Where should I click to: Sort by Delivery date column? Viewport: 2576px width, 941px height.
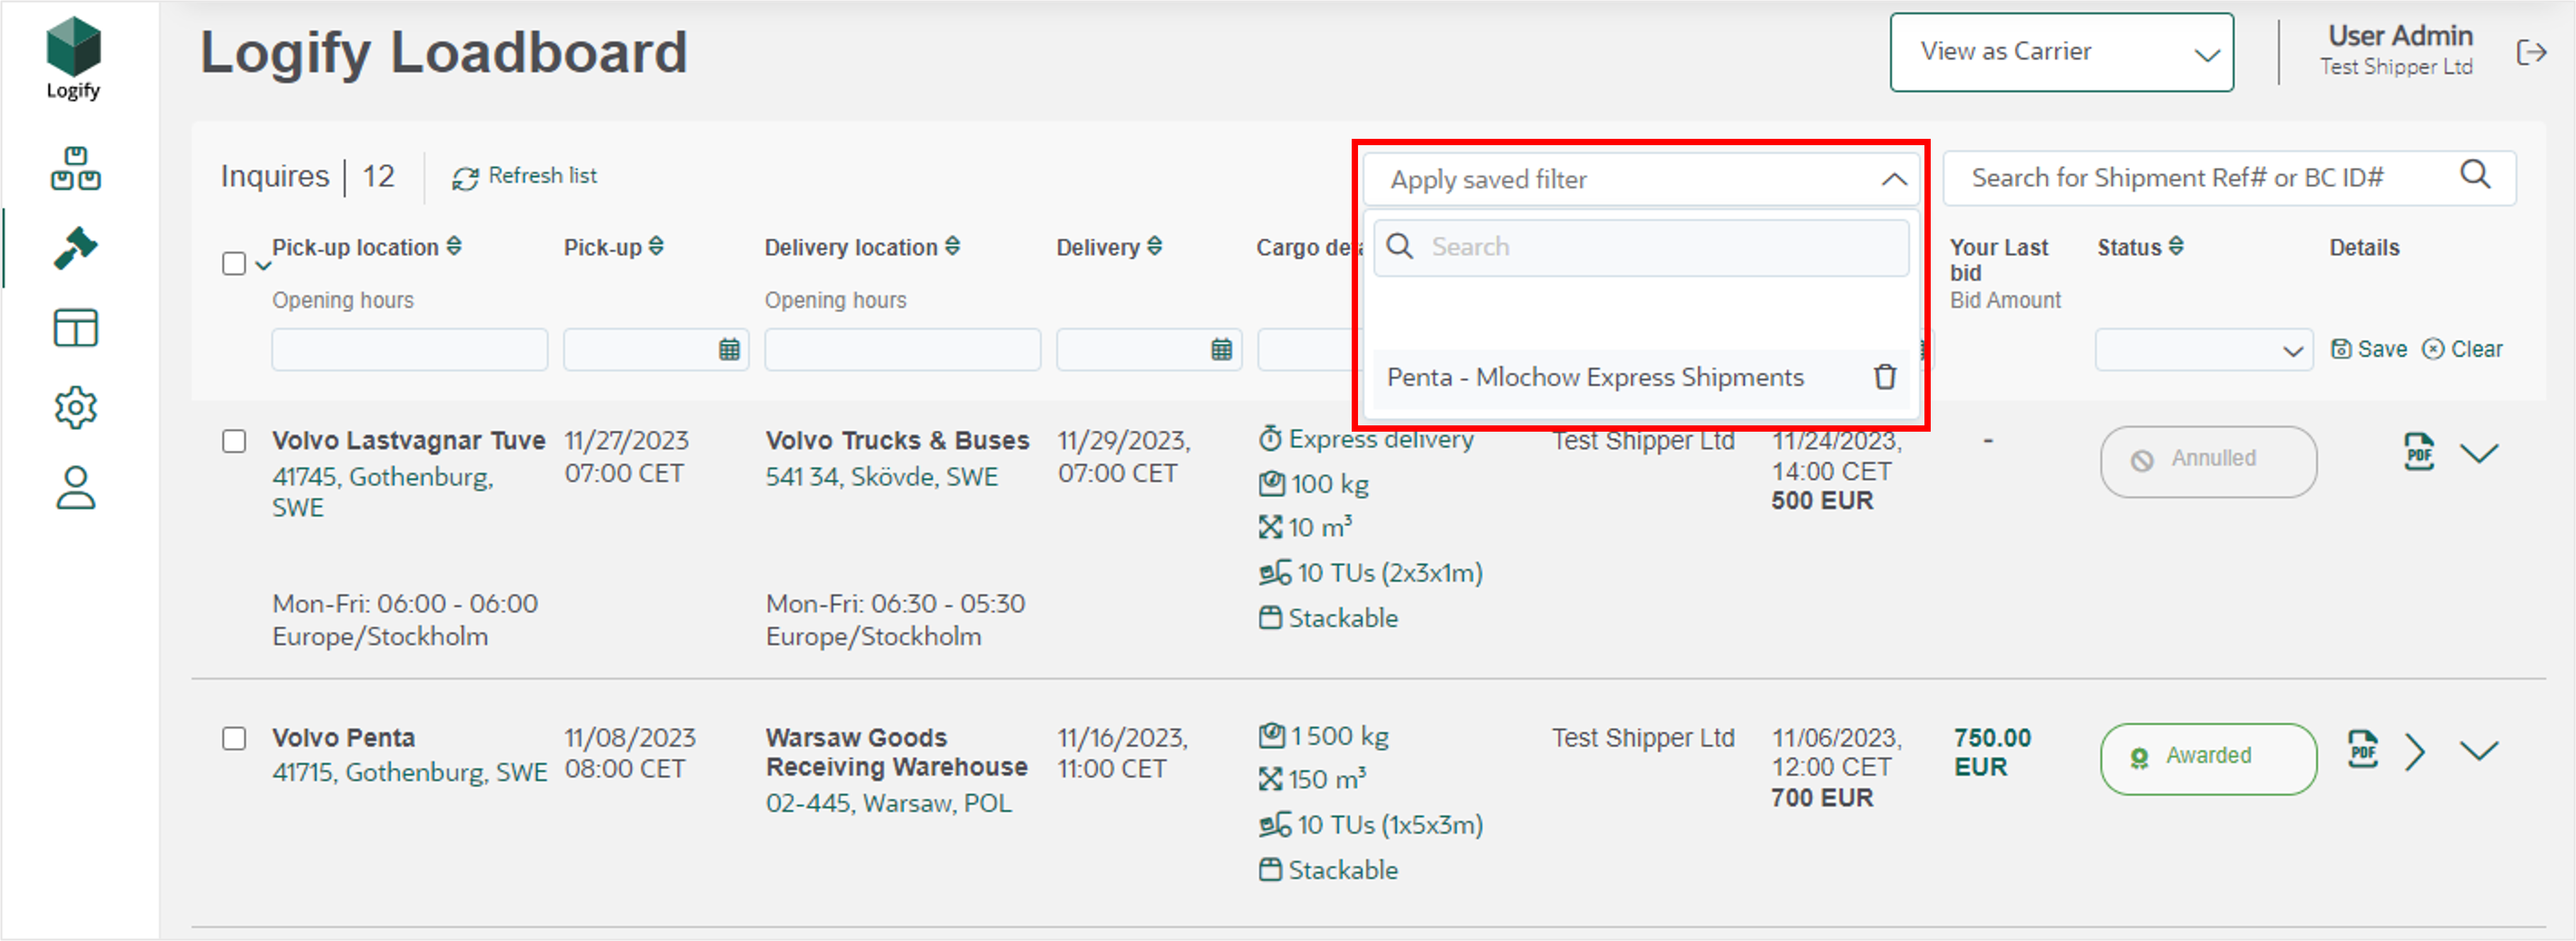point(1155,246)
